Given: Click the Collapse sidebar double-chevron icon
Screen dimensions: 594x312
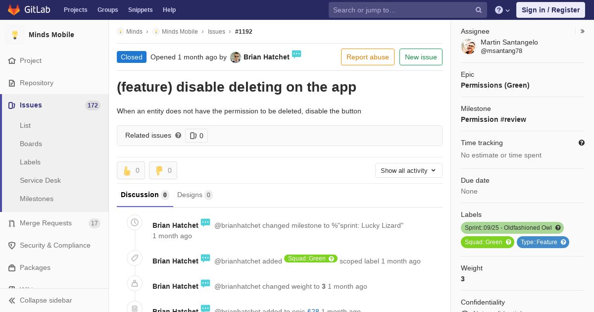Looking at the screenshot, I should (12, 300).
